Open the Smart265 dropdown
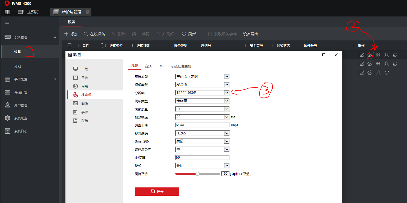 pyautogui.click(x=202, y=141)
